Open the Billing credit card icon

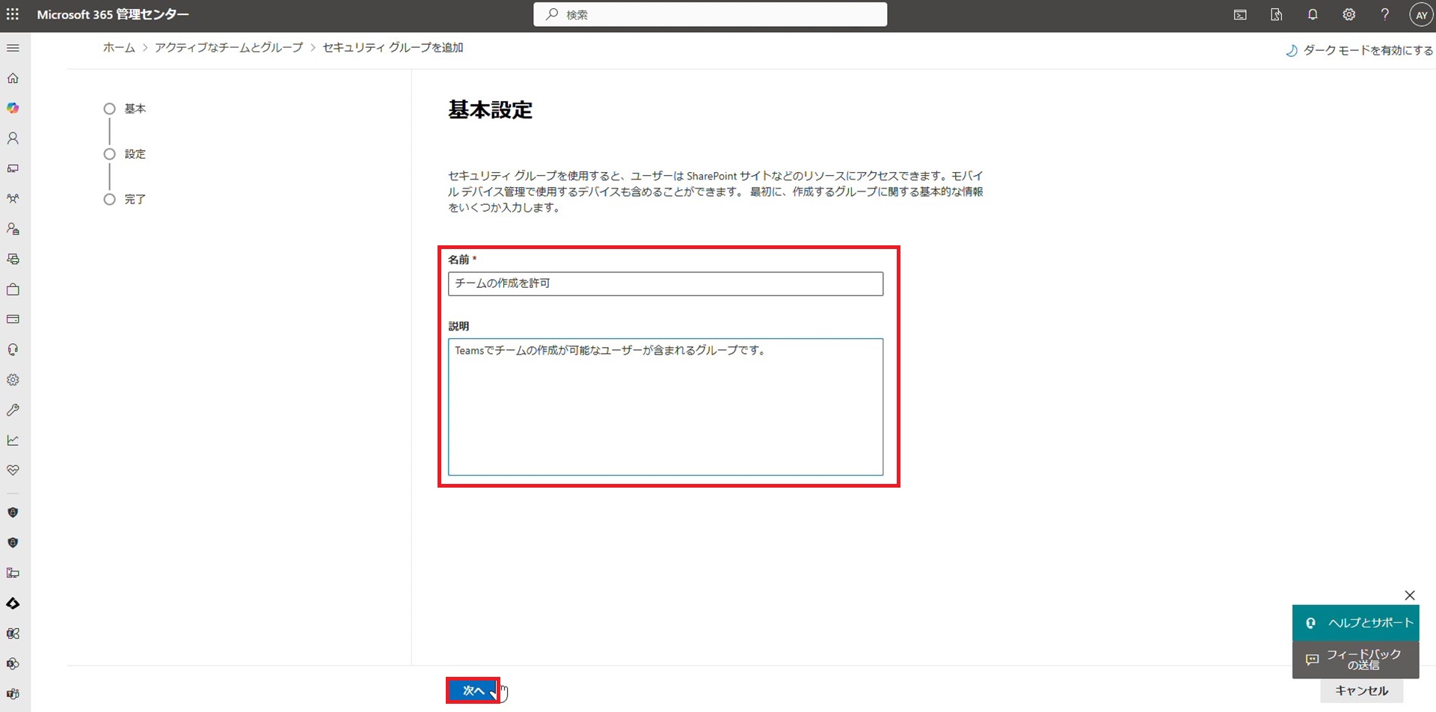click(x=13, y=319)
